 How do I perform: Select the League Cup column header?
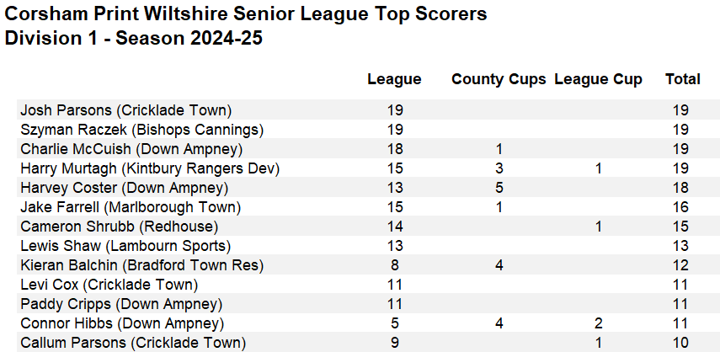[598, 79]
